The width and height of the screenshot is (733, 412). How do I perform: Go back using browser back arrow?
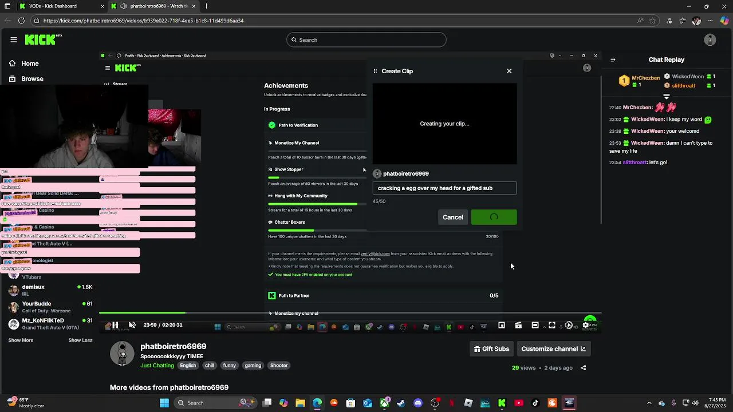tap(7, 21)
